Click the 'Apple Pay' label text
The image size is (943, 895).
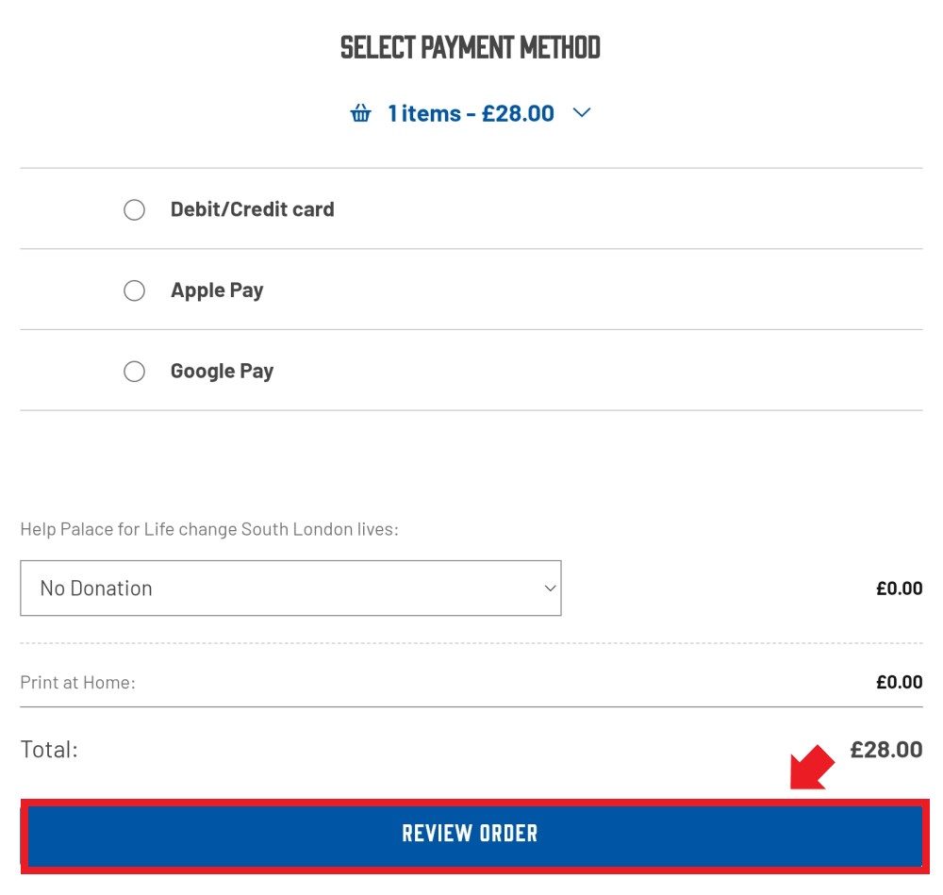pos(217,290)
